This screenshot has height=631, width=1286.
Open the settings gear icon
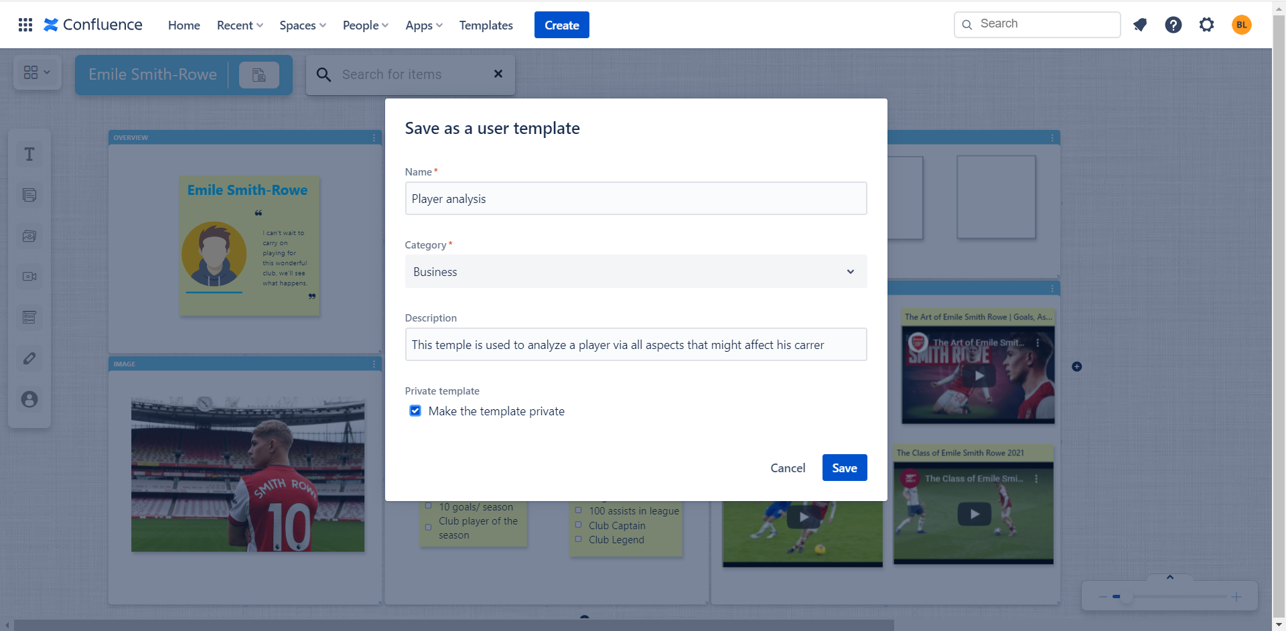point(1206,25)
